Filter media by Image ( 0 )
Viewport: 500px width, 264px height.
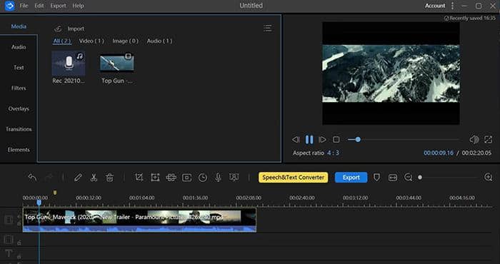pyautogui.click(x=125, y=41)
